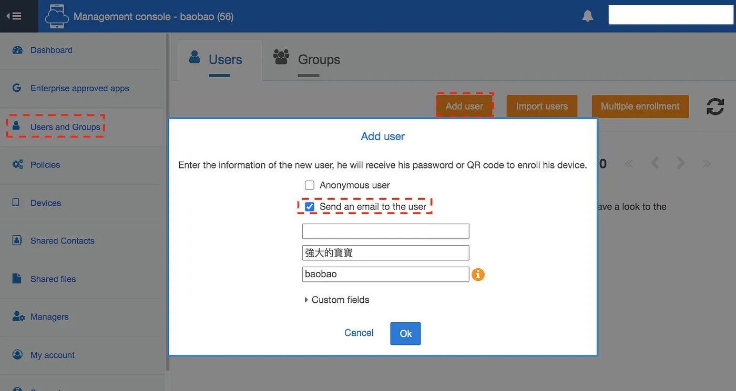Click the Add user button
Screen dimensions: 736x391
(464, 106)
